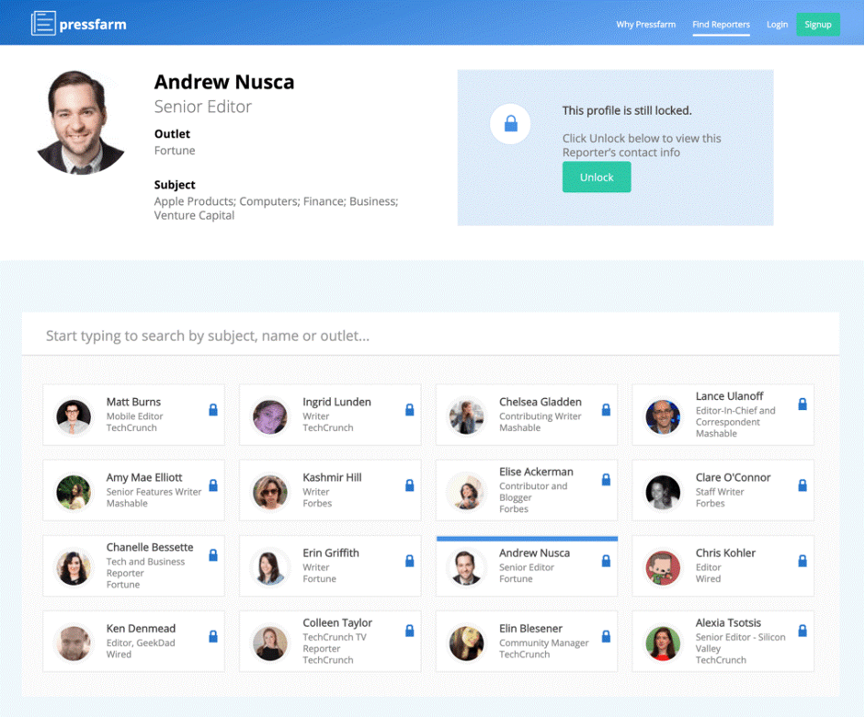Click the pressfarm wordmark
Image resolution: width=865 pixels, height=718 pixels.
click(93, 24)
